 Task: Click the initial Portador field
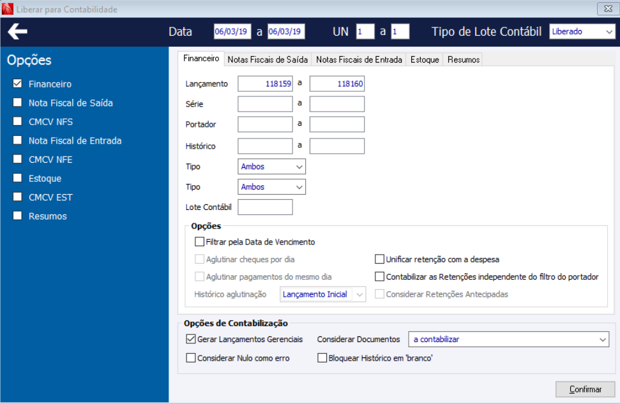[x=266, y=124]
